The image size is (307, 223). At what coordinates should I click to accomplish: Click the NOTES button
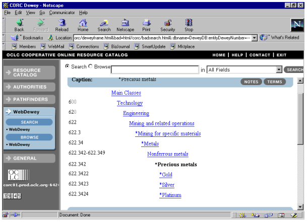click(251, 82)
